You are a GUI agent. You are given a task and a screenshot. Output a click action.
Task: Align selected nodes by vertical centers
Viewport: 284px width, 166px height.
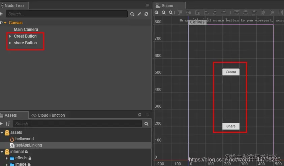[x=189, y=12]
